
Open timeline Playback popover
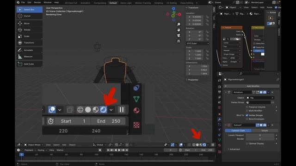pyautogui.click(x=30, y=150)
